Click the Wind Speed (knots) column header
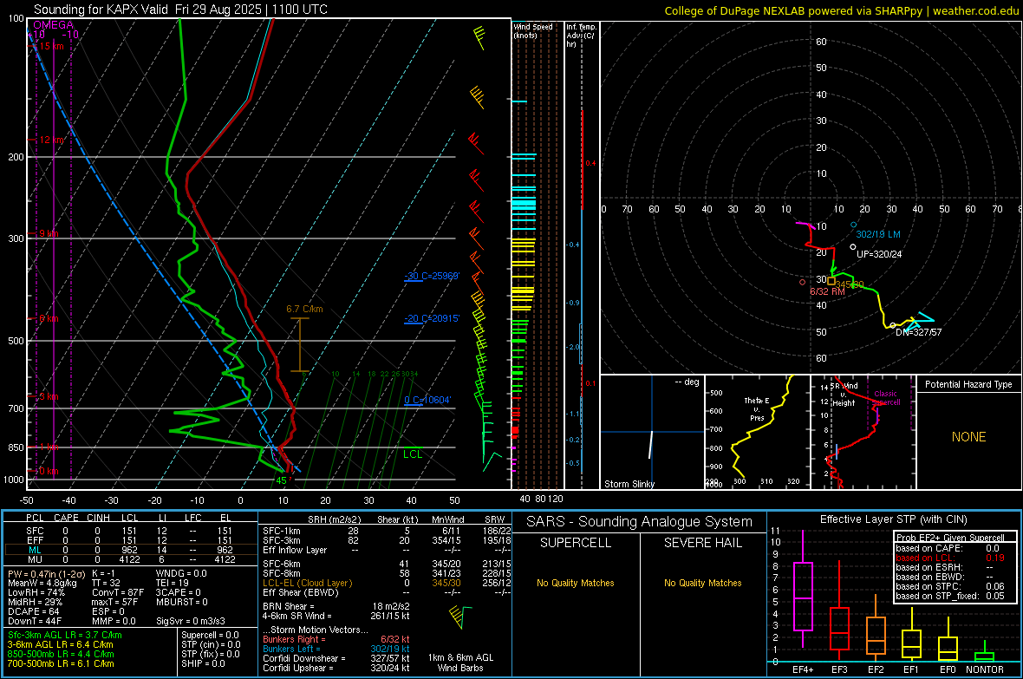 (x=533, y=31)
